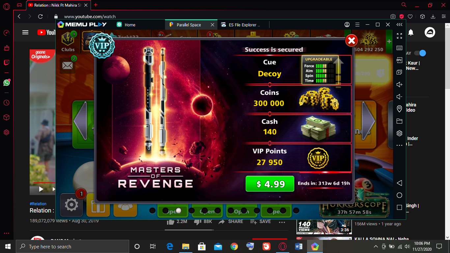Open Microsoft Word from the taskbar

pyautogui.click(x=299, y=246)
